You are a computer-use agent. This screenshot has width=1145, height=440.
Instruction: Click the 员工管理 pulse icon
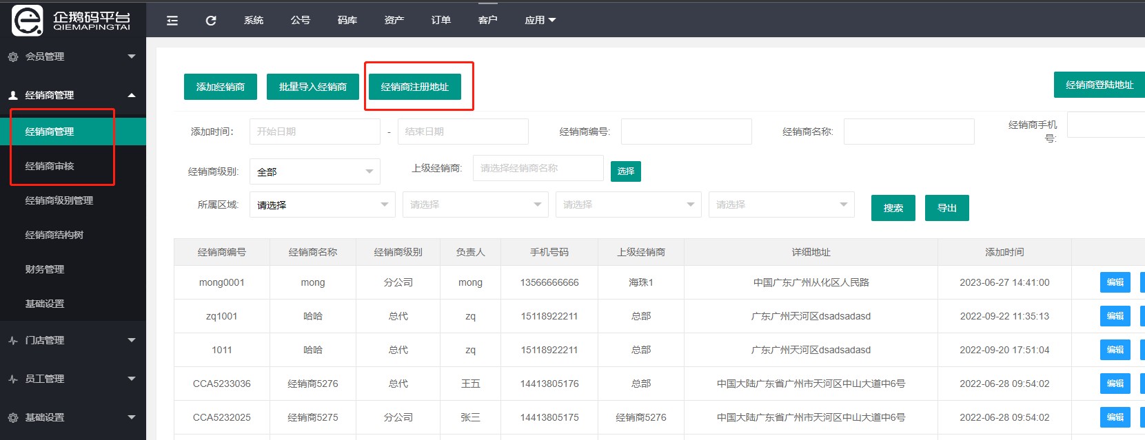[x=13, y=379]
